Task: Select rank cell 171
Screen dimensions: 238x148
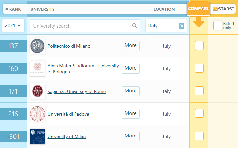Action: [x=13, y=91]
